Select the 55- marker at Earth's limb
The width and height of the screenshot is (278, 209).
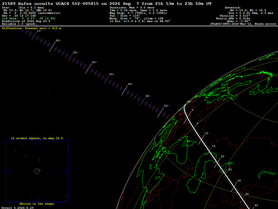(190, 102)
